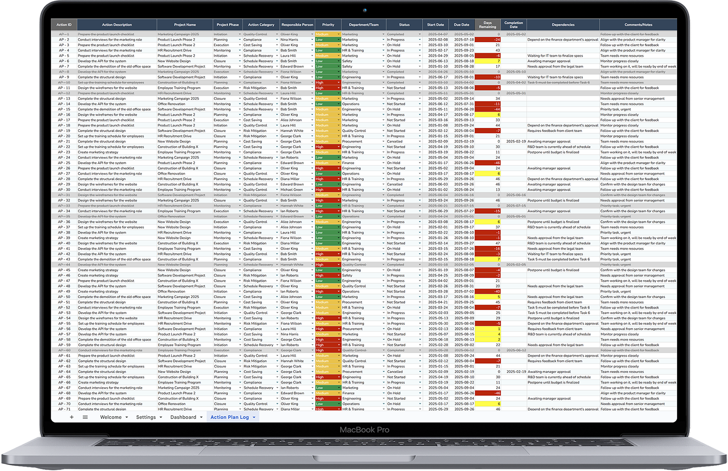728x471 pixels.
Task: Open the Welcome tab's dropdown arrow
Action: click(x=127, y=417)
